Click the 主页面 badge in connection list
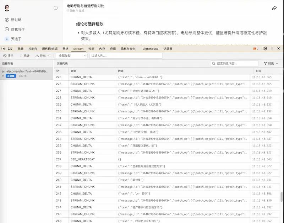284x223 pixels. [11, 76]
